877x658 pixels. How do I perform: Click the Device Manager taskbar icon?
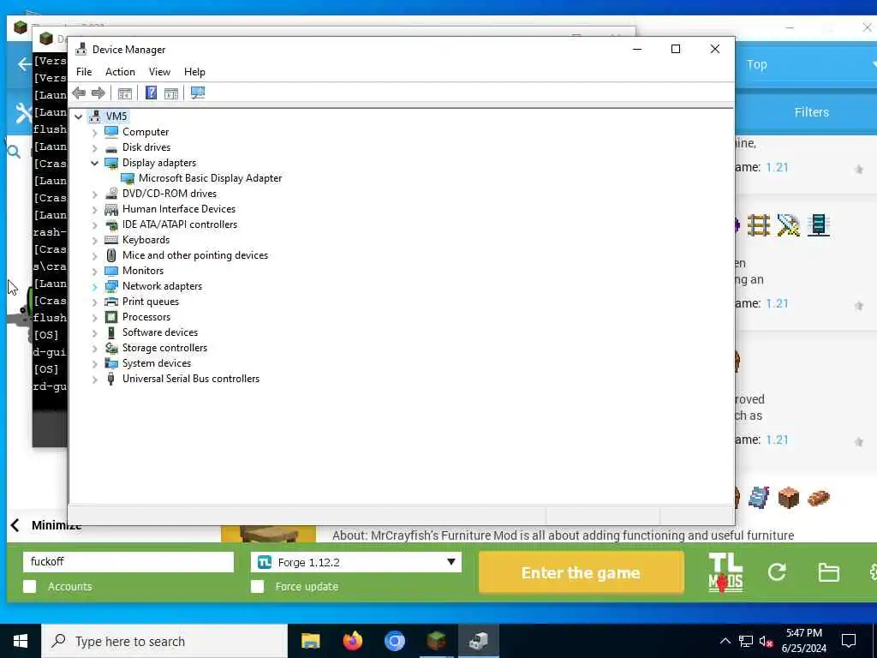(478, 641)
